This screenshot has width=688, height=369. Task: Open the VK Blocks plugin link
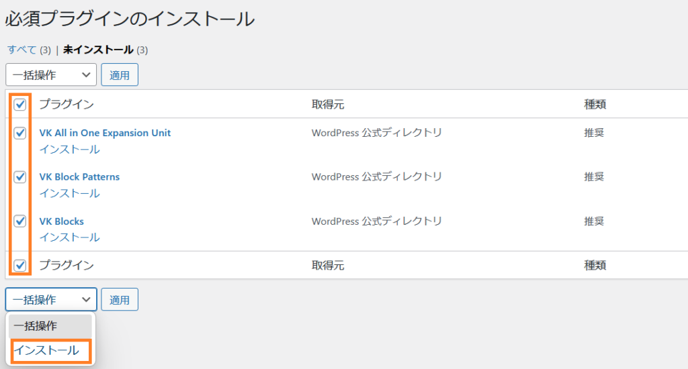pos(62,221)
